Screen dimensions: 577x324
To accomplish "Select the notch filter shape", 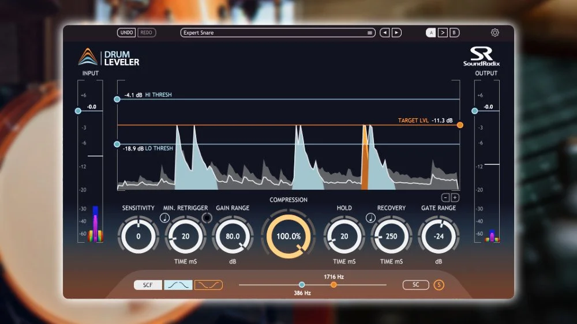I will [x=208, y=285].
